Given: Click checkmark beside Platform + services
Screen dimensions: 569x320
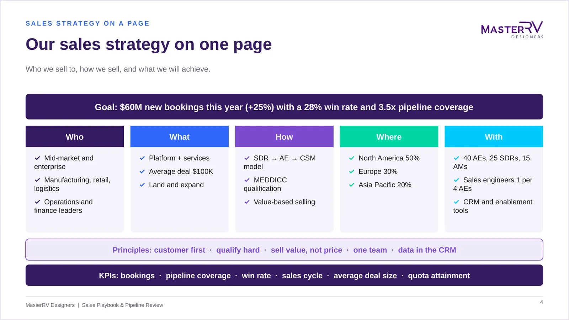Looking at the screenshot, I should pos(142,158).
